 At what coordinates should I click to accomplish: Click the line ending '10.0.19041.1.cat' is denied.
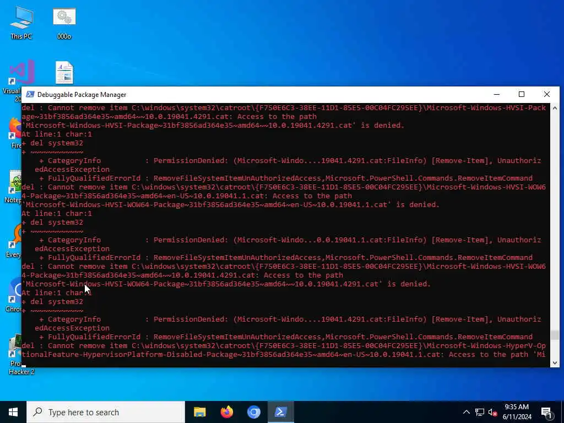click(231, 205)
